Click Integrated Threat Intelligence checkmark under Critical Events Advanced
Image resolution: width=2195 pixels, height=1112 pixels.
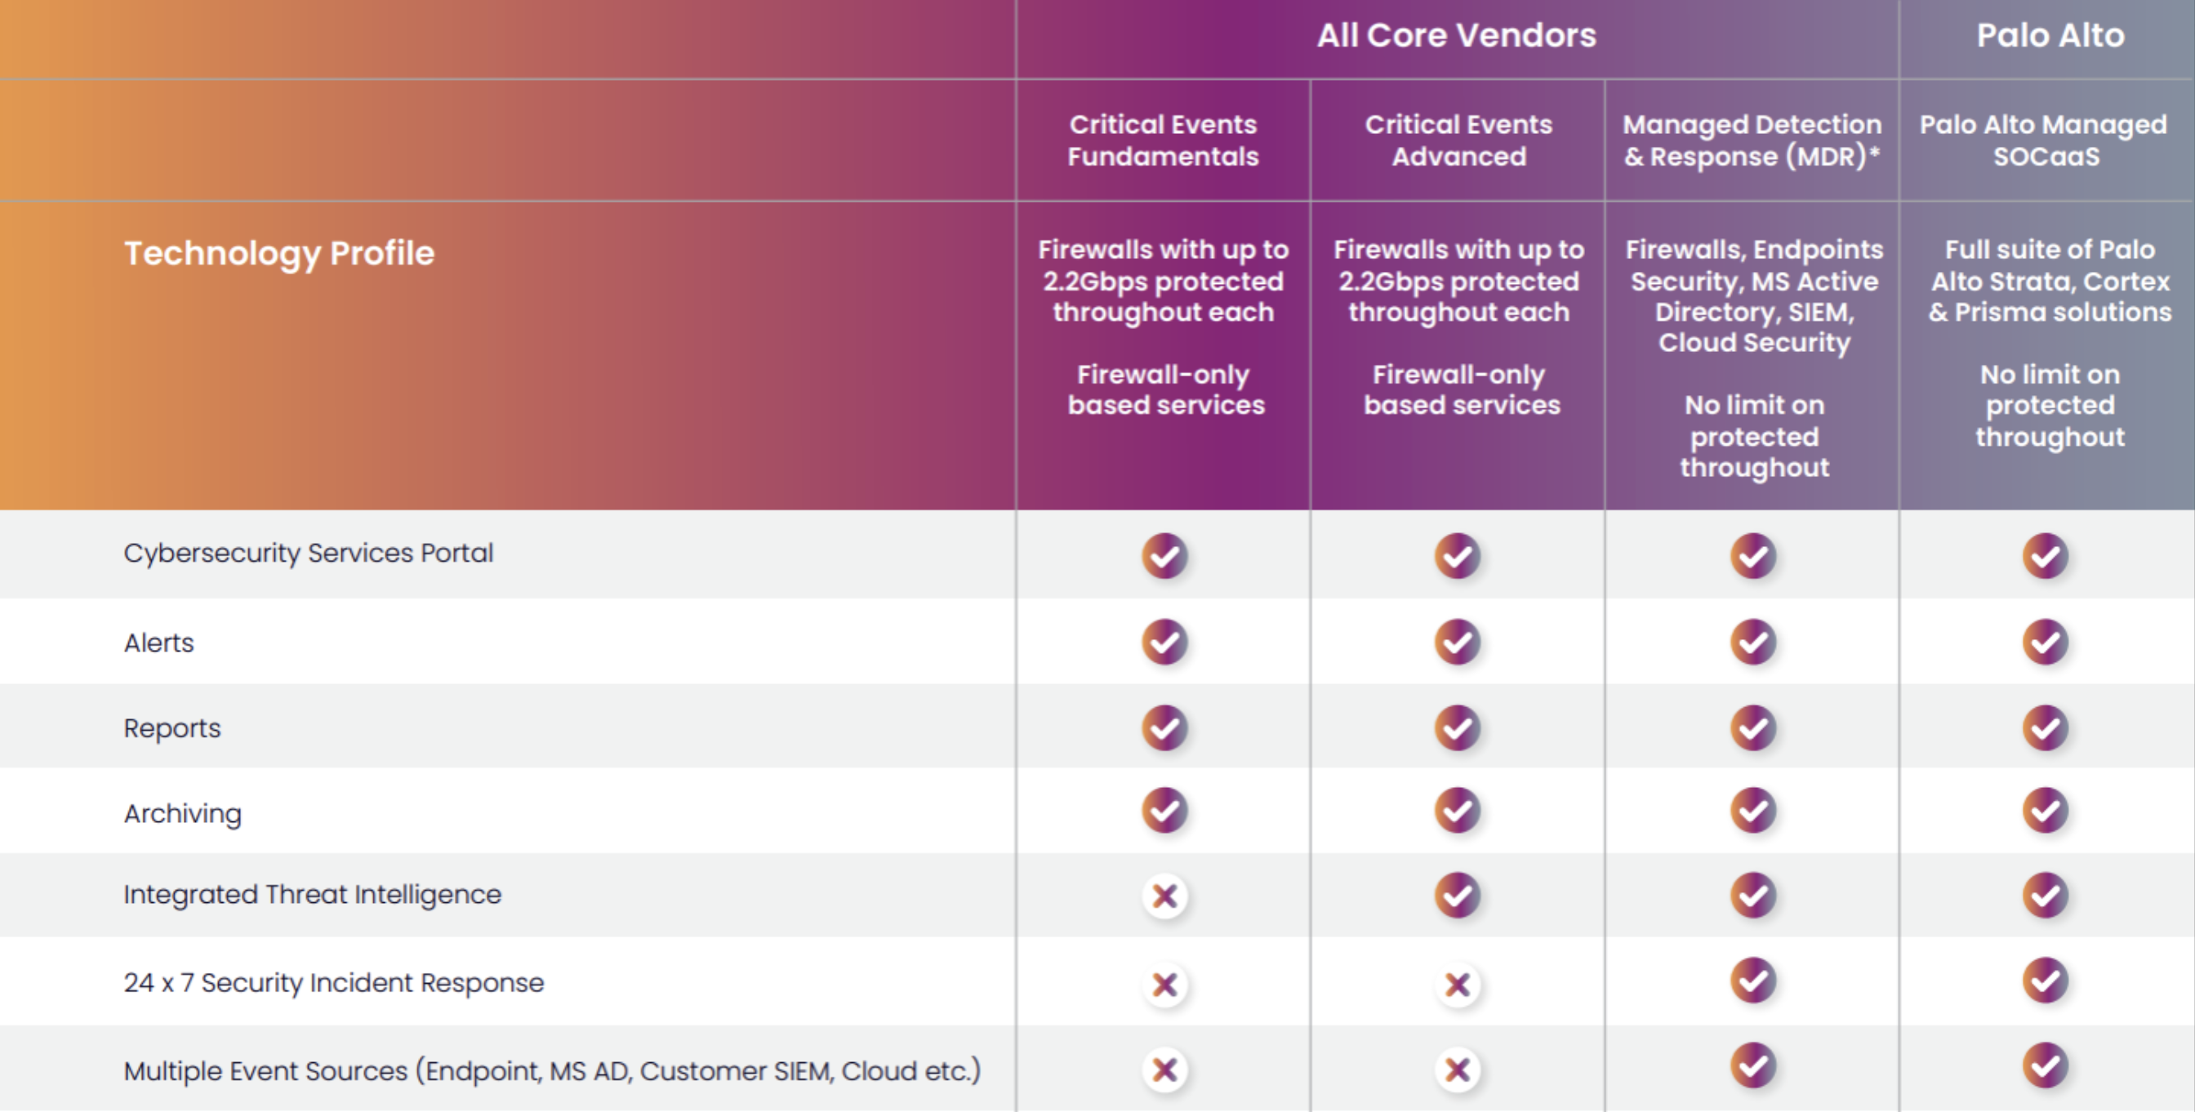(x=1457, y=895)
